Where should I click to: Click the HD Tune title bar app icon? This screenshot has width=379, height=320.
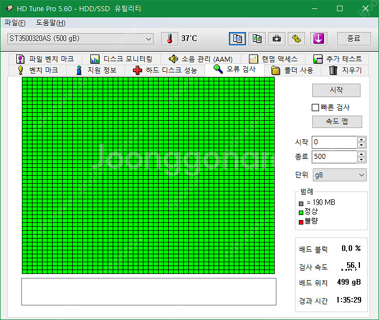(10, 9)
